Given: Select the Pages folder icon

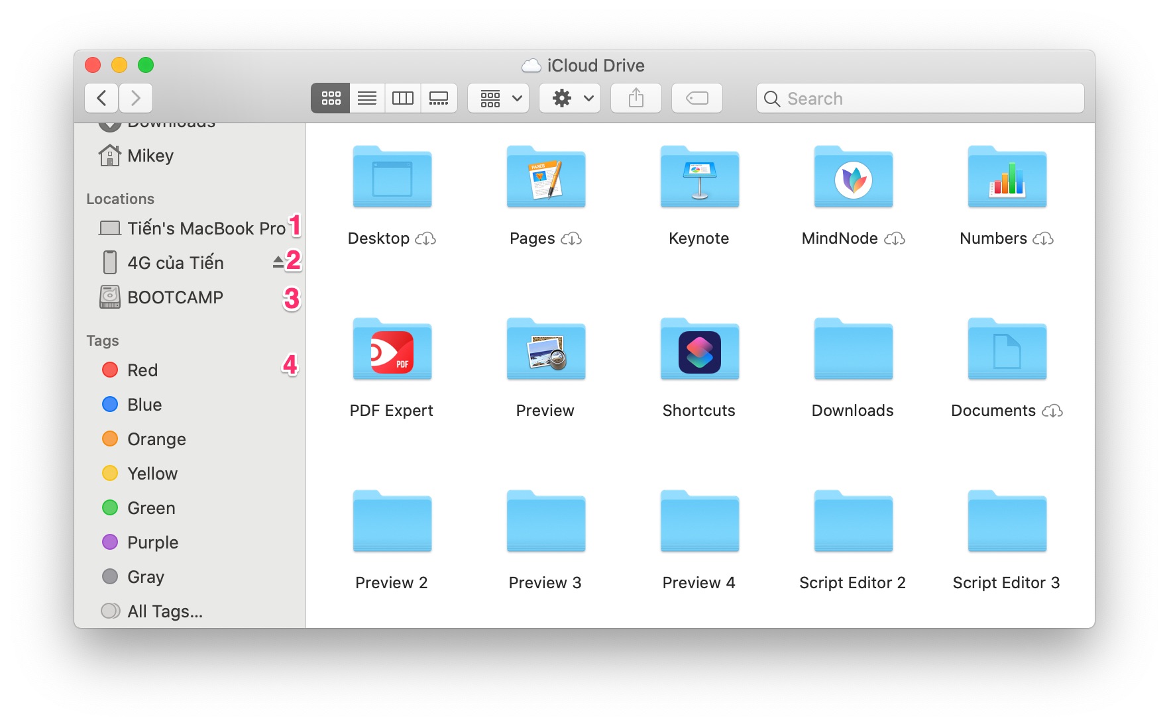Looking at the screenshot, I should click(x=546, y=176).
